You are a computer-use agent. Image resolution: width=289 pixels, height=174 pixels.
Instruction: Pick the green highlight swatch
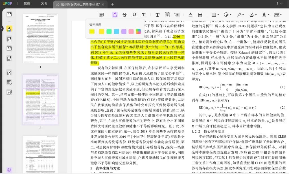coord(109,32)
